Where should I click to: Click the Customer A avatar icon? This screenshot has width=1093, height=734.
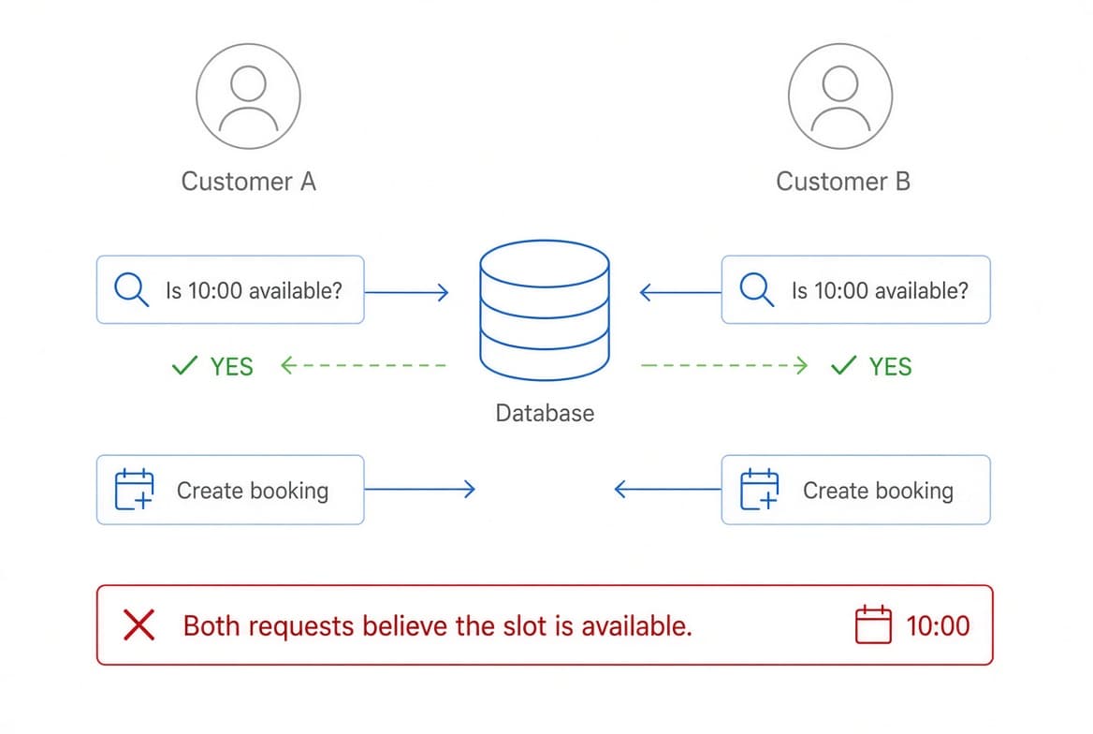[x=248, y=96]
